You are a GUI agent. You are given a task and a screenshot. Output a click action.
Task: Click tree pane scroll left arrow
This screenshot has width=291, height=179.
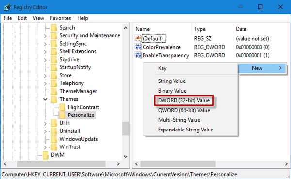[5, 164]
